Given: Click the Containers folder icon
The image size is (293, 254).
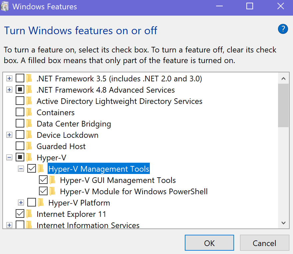Looking at the screenshot, I should pyautogui.click(x=29, y=112).
